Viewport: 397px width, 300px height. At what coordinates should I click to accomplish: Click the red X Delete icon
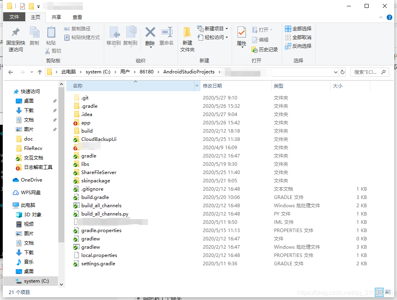click(x=150, y=32)
